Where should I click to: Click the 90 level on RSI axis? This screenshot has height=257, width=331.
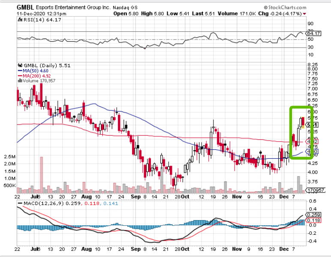(x=310, y=24)
